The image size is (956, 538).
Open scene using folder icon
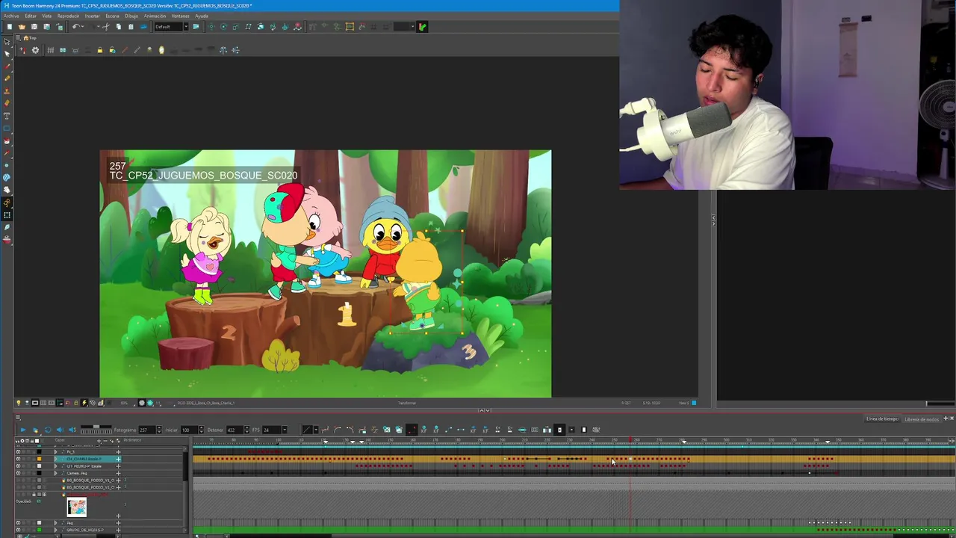coord(22,27)
